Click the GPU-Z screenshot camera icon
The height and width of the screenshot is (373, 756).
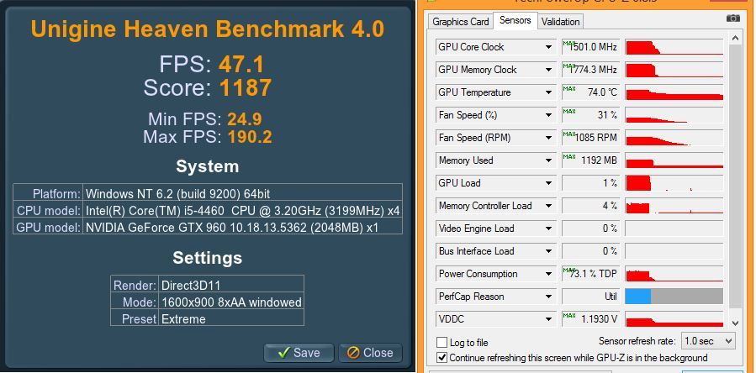pos(732,18)
